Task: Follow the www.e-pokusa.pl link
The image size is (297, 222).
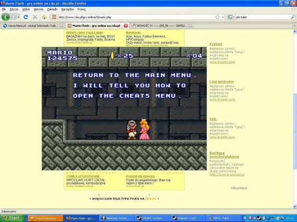Action: (227, 175)
